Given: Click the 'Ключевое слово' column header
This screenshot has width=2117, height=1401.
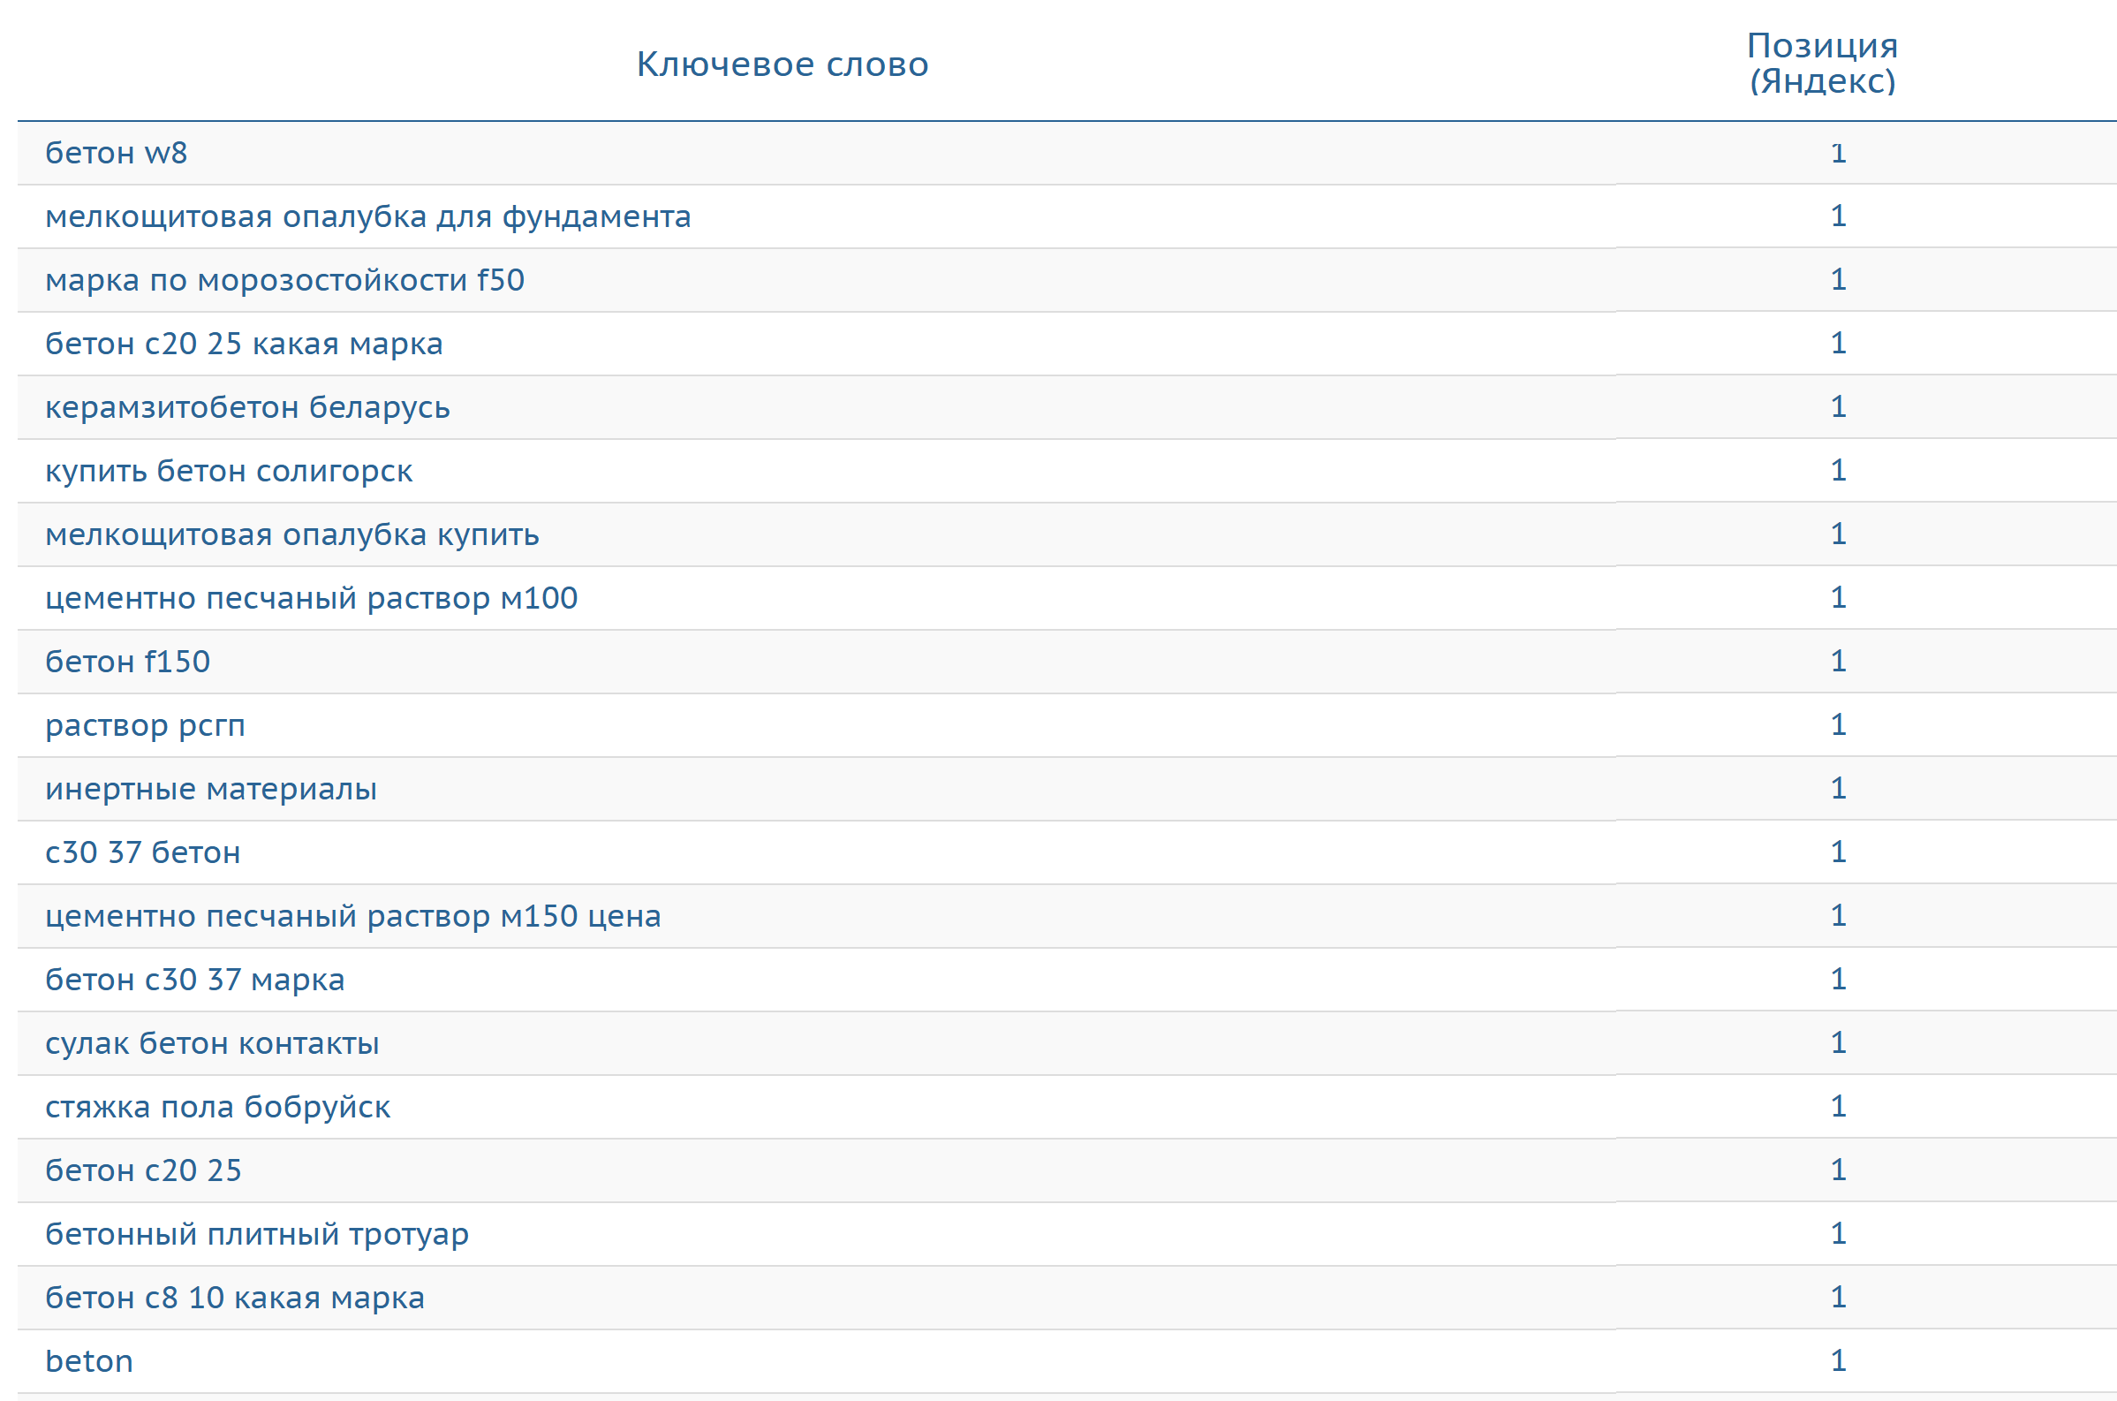Looking at the screenshot, I should 782,64.
